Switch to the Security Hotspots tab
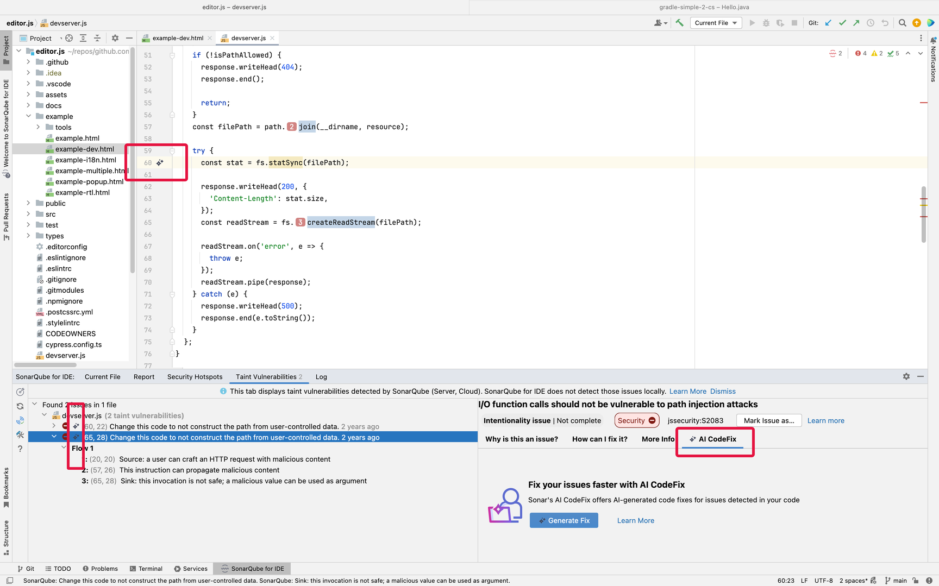This screenshot has width=939, height=586. 195,377
